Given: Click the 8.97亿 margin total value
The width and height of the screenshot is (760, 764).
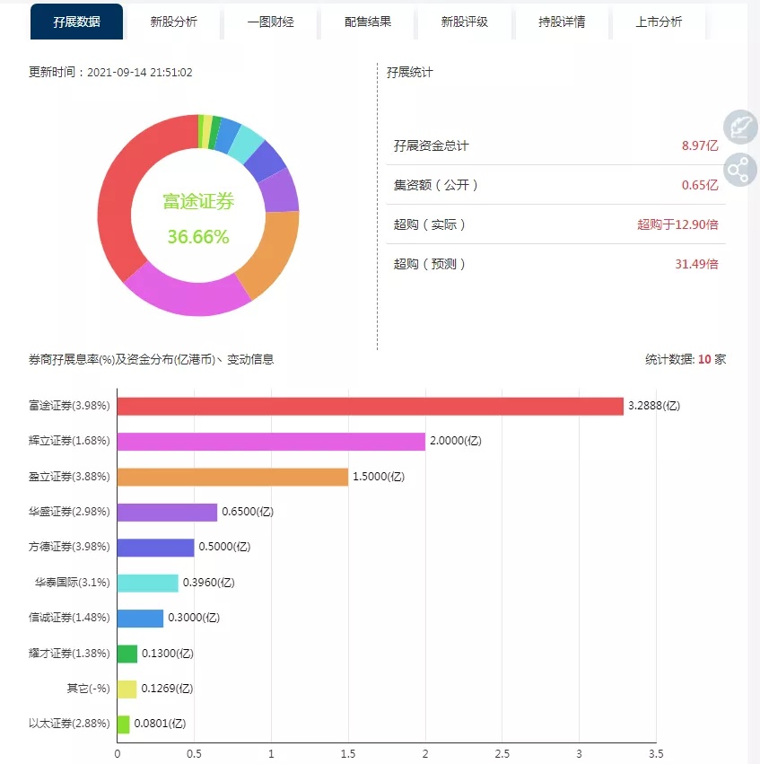Looking at the screenshot, I should [700, 145].
